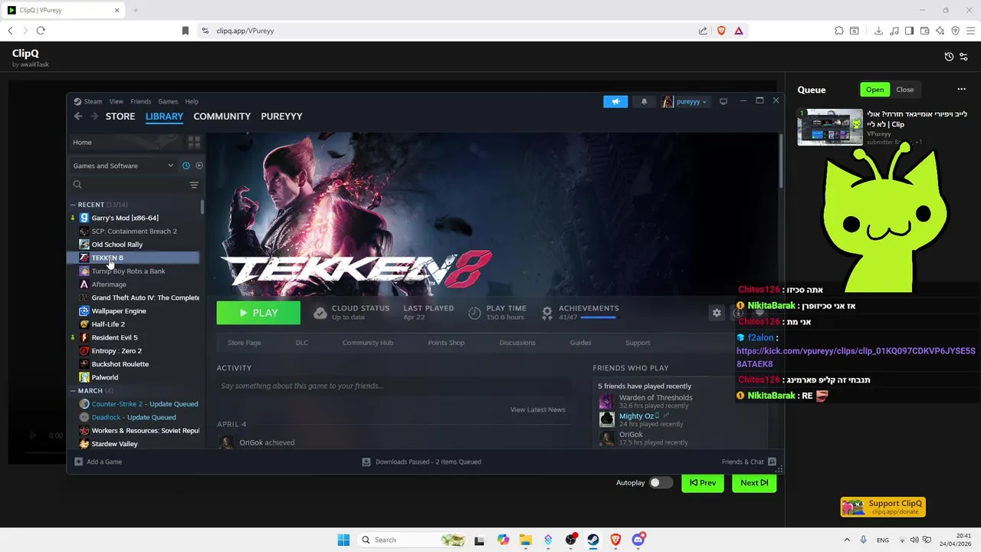Open Steam notifications bell
981x552 pixels.
(644, 101)
